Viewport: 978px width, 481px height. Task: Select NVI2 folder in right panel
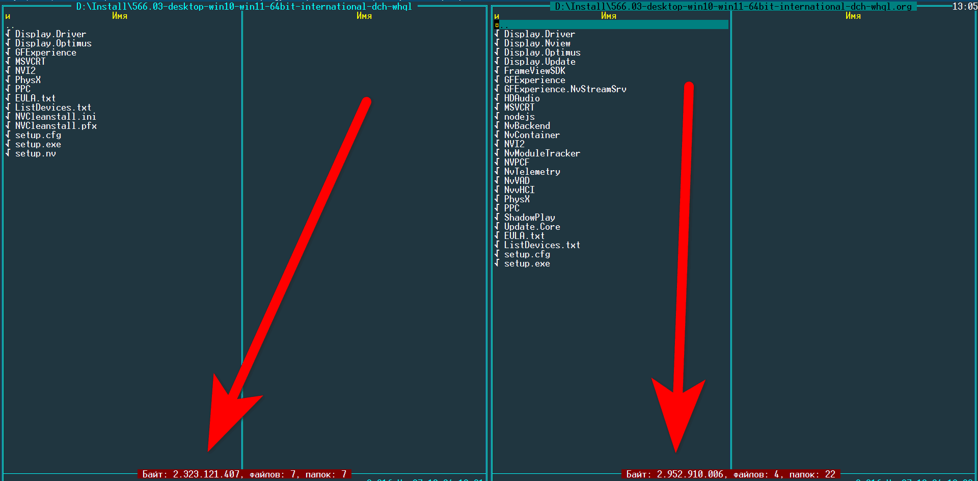click(x=514, y=144)
